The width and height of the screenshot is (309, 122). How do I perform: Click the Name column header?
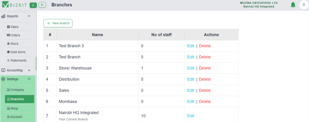pyautogui.click(x=97, y=35)
